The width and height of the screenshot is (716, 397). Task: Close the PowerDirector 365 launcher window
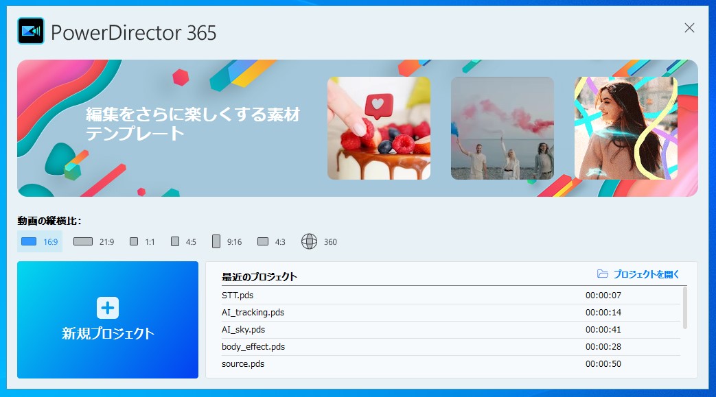pyautogui.click(x=689, y=28)
